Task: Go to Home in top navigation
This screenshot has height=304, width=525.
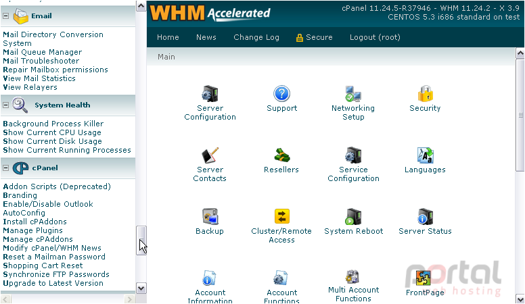Action: point(168,37)
